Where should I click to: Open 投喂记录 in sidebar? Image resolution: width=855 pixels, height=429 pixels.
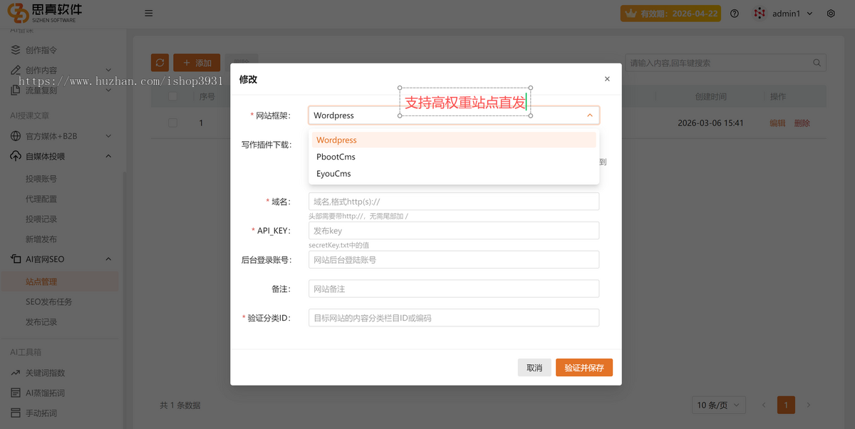(41, 219)
